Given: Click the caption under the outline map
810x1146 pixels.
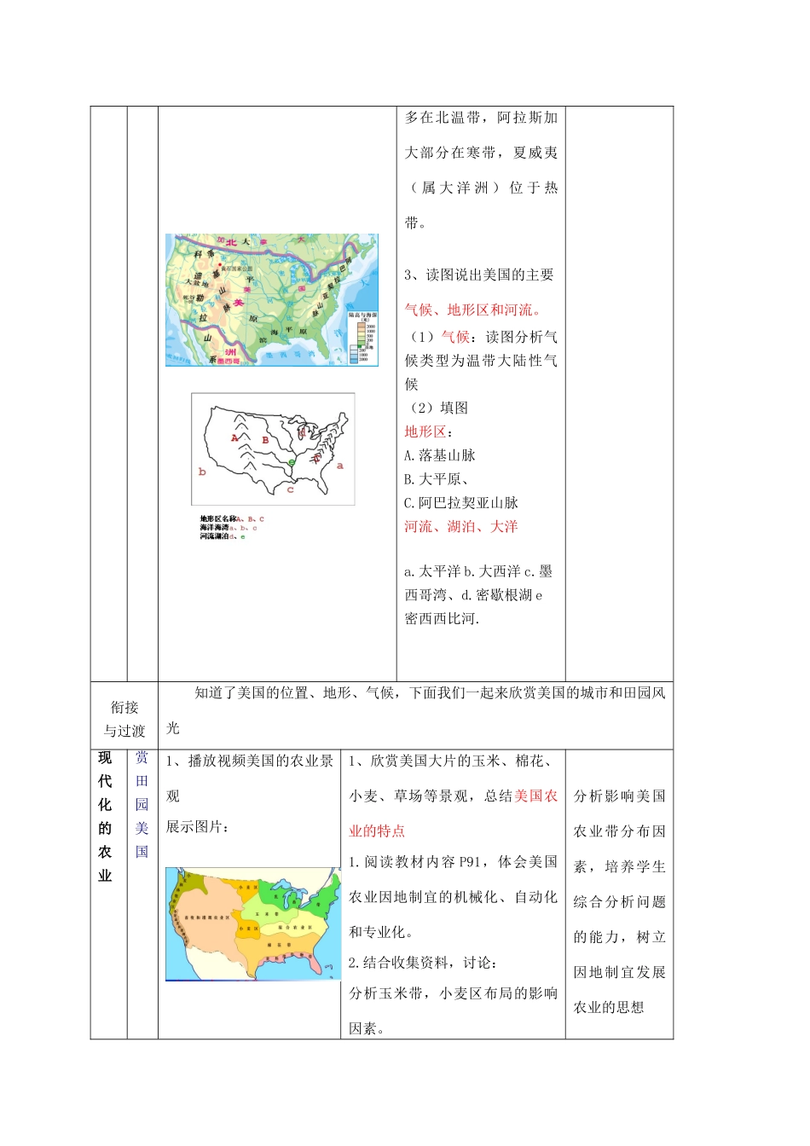Looking at the screenshot, I should pyautogui.click(x=232, y=528).
